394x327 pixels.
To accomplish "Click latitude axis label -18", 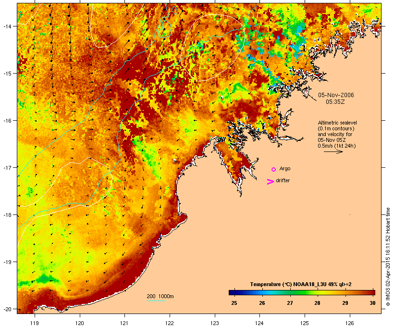I will [7, 215].
